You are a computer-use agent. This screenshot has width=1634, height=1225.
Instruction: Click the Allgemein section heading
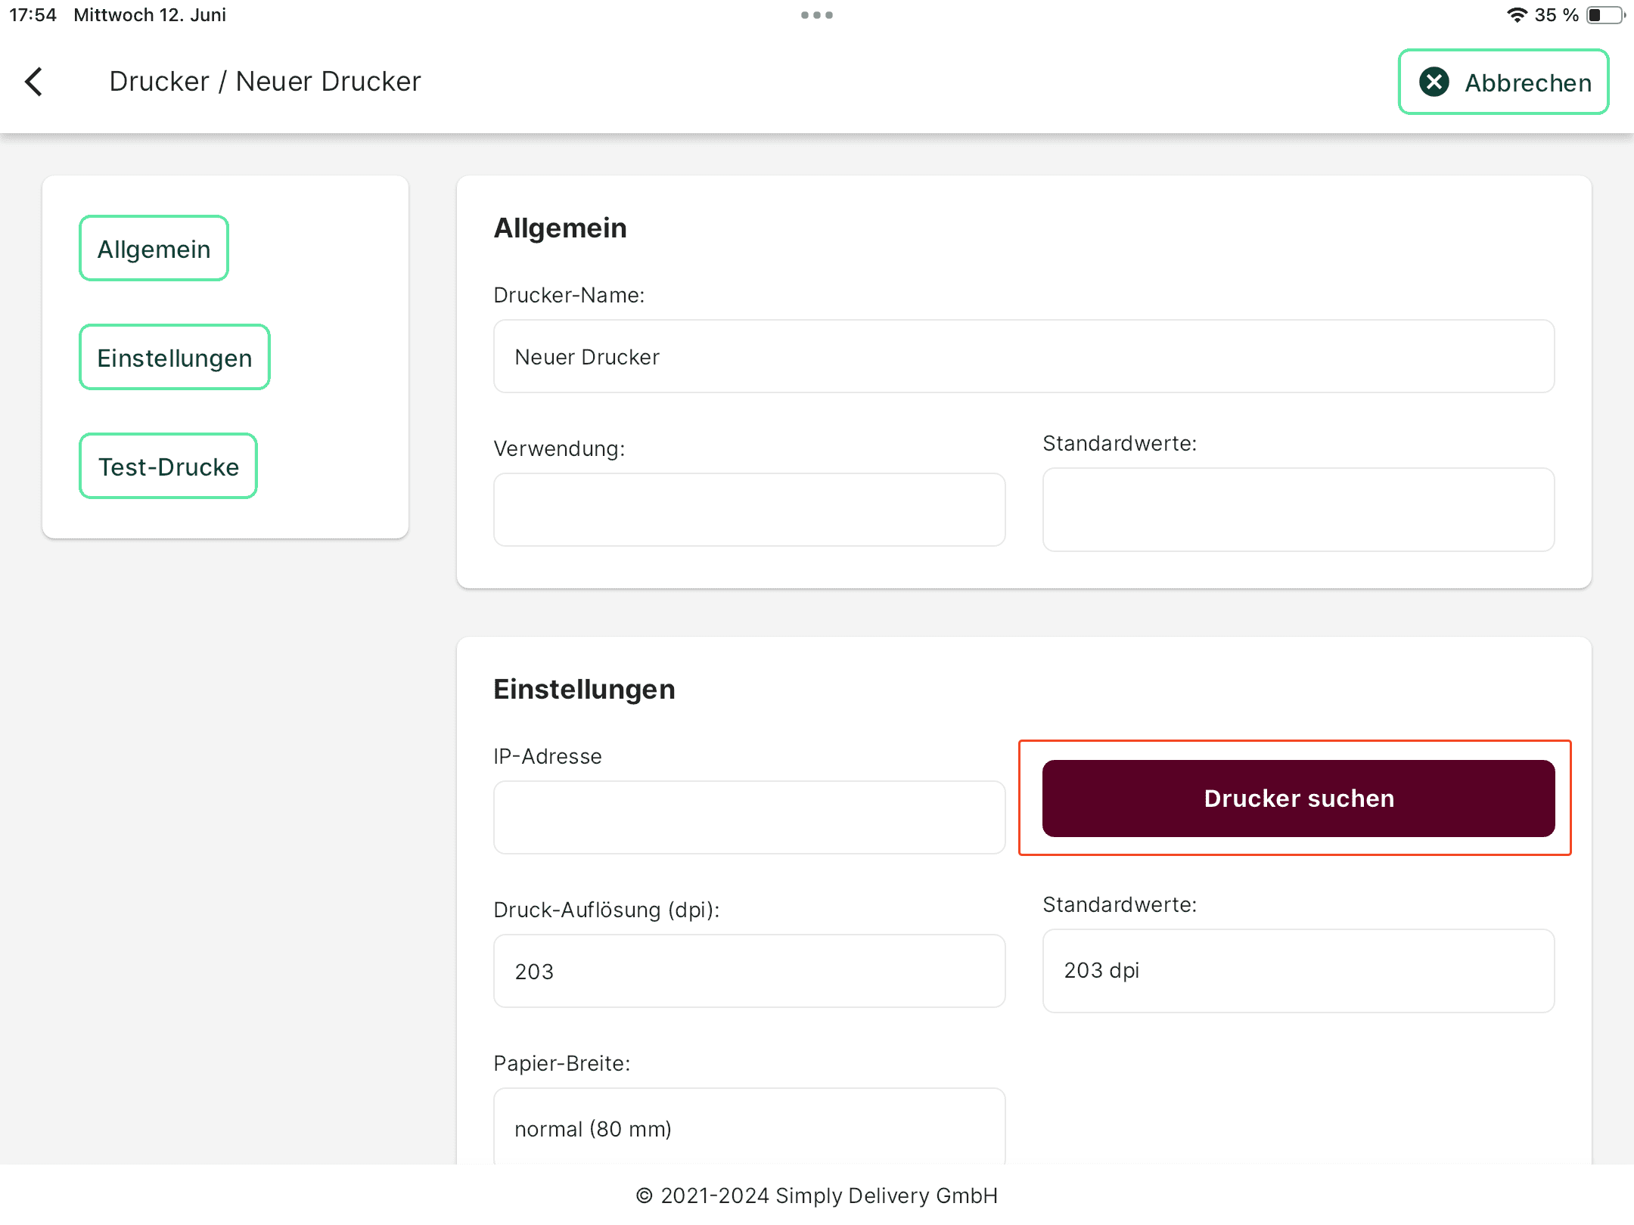click(x=560, y=228)
